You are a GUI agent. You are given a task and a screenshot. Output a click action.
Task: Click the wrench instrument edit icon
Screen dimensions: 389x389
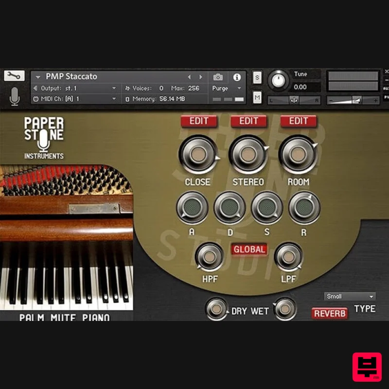tap(14, 76)
